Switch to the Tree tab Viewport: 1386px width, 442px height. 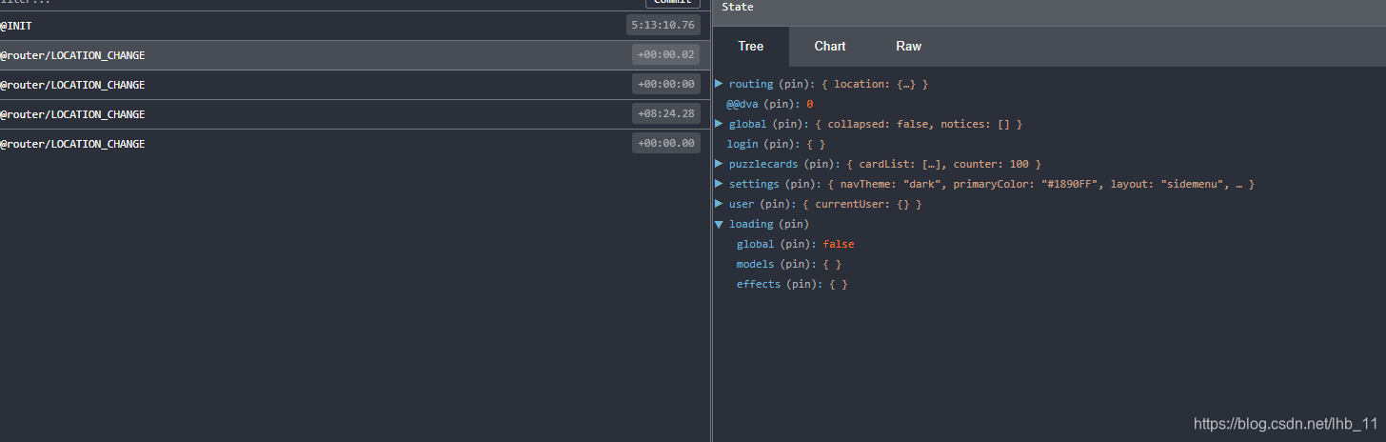pos(751,46)
